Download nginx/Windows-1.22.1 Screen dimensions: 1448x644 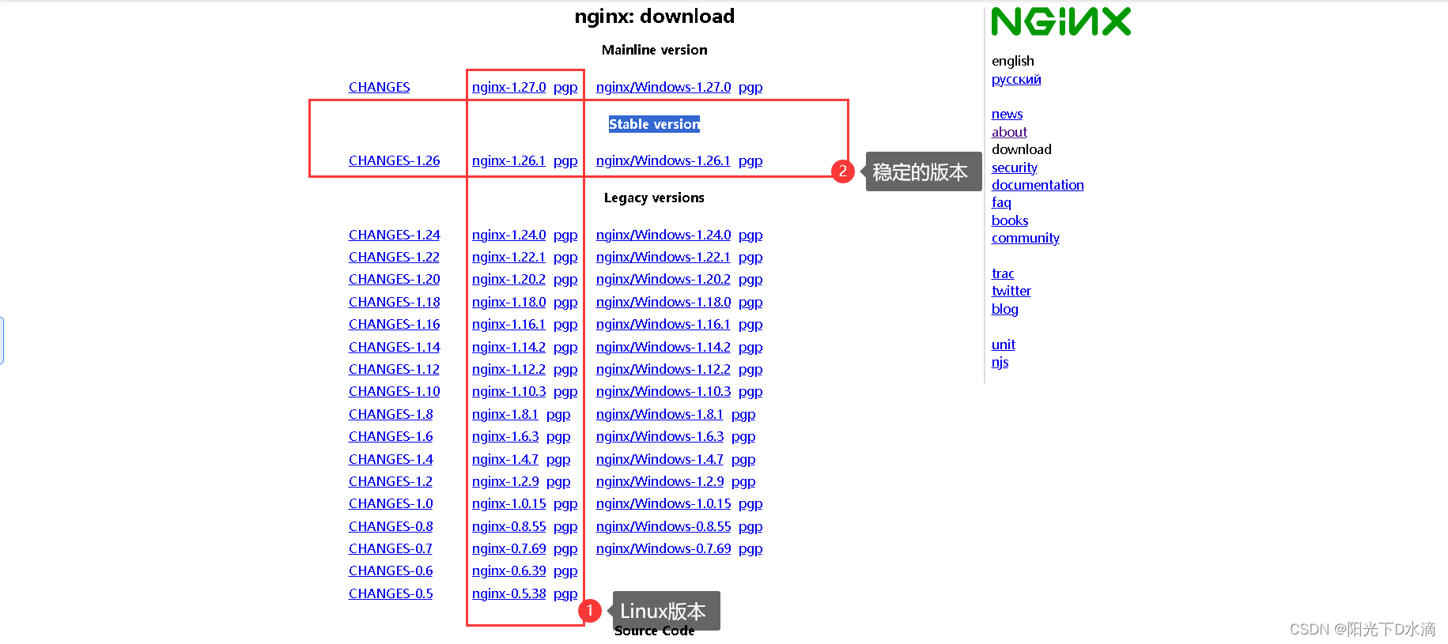coord(664,257)
